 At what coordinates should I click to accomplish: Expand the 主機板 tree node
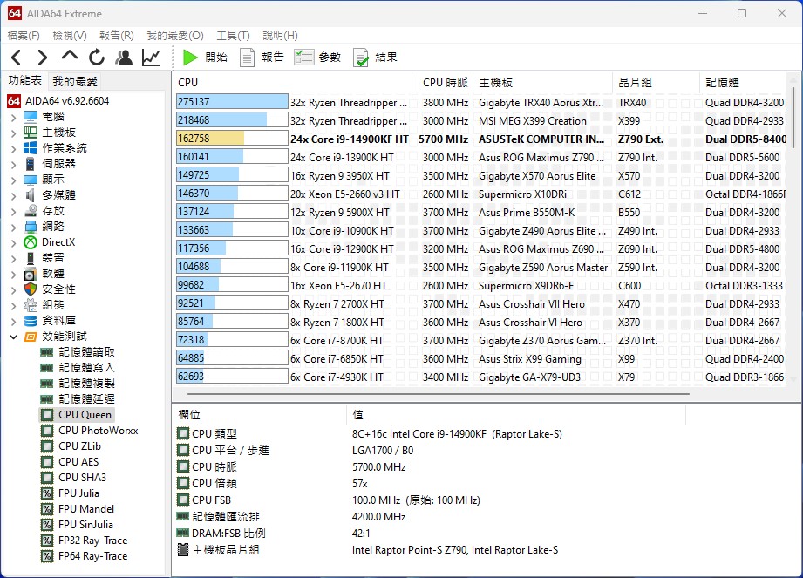pyautogui.click(x=14, y=133)
